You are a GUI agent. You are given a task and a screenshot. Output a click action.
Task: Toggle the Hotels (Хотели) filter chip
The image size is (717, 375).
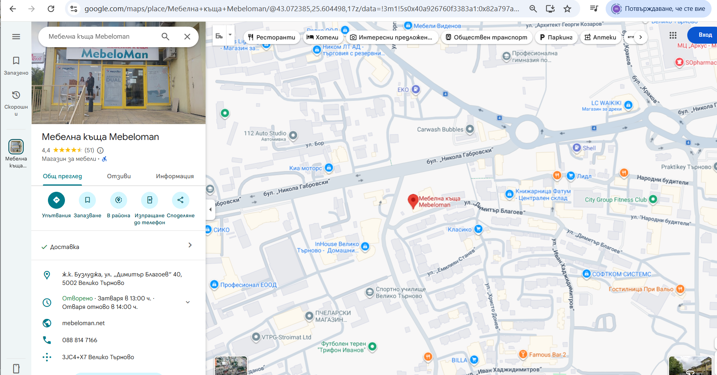point(322,37)
